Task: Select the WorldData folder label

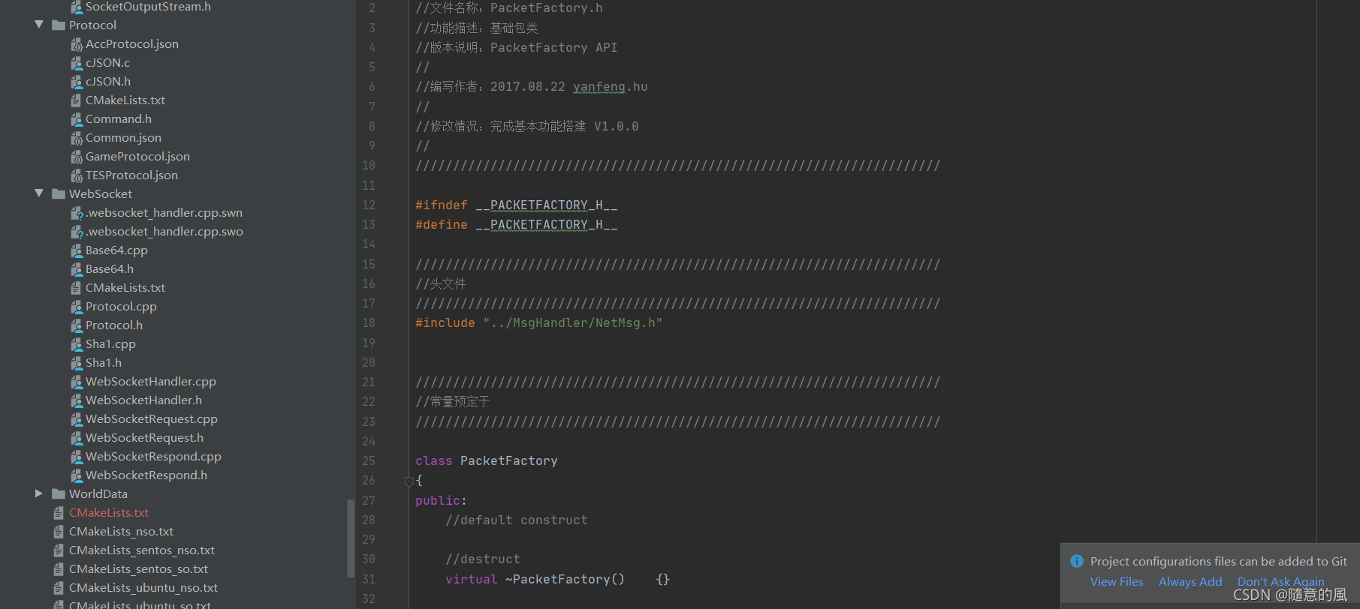Action: [98, 494]
